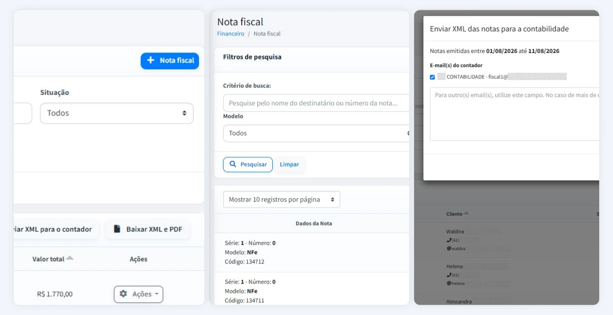Click the Pesquisar button
613x315 pixels.
pyautogui.click(x=248, y=164)
